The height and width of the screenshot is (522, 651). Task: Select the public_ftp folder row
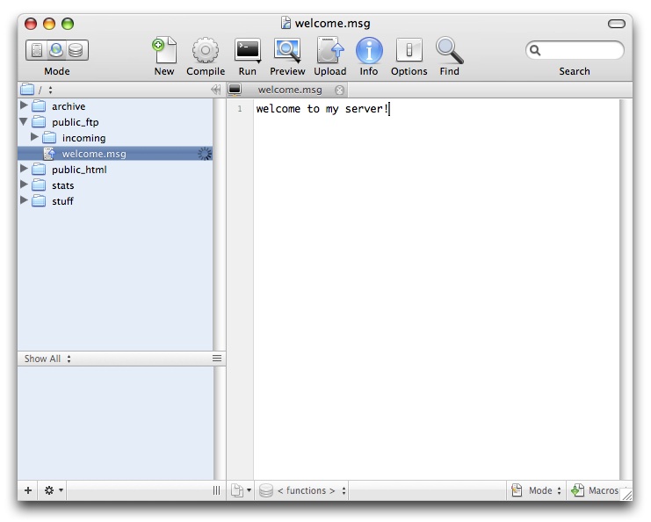(115, 122)
